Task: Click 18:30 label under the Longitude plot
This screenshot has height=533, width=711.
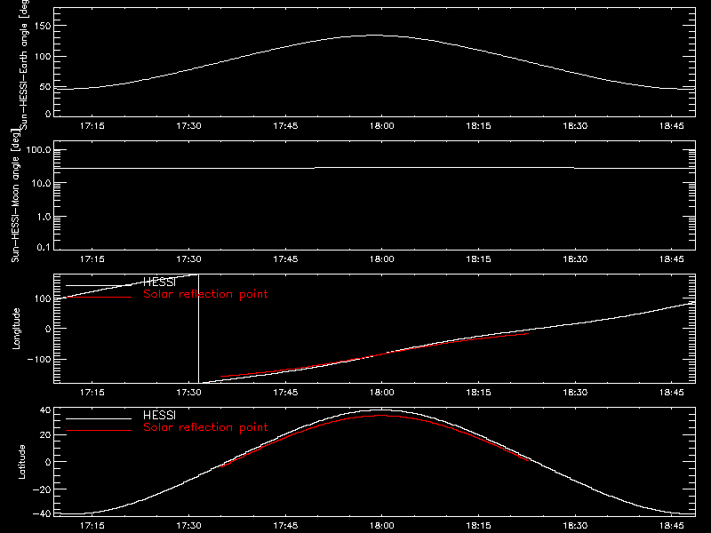Action: point(575,393)
